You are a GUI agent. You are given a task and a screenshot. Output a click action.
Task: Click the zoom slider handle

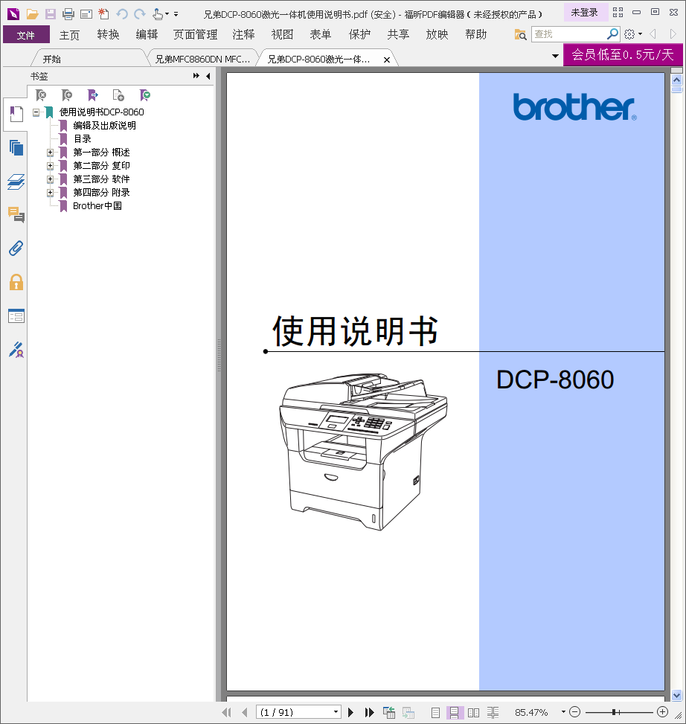click(x=615, y=712)
